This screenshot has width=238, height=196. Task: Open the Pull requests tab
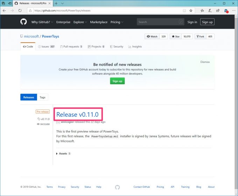pyautogui.click(x=71, y=46)
